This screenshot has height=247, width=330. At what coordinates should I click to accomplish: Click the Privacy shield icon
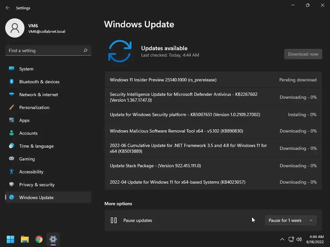tap(12, 184)
